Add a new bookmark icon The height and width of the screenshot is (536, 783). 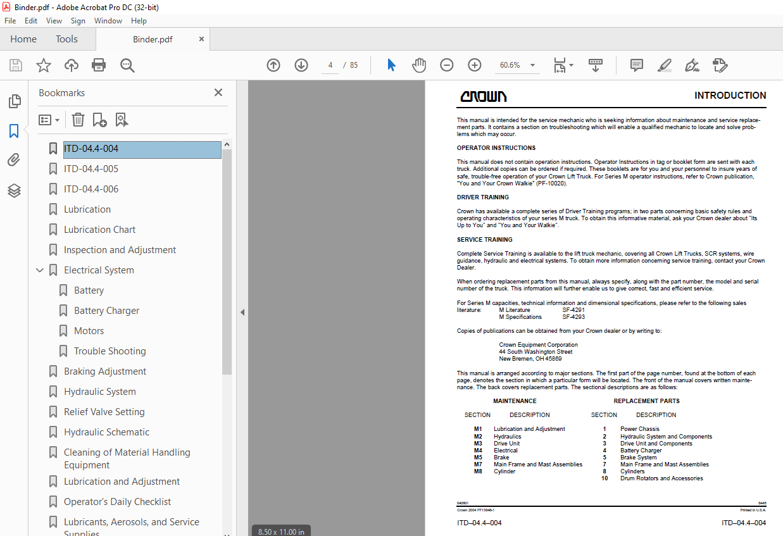tap(100, 120)
